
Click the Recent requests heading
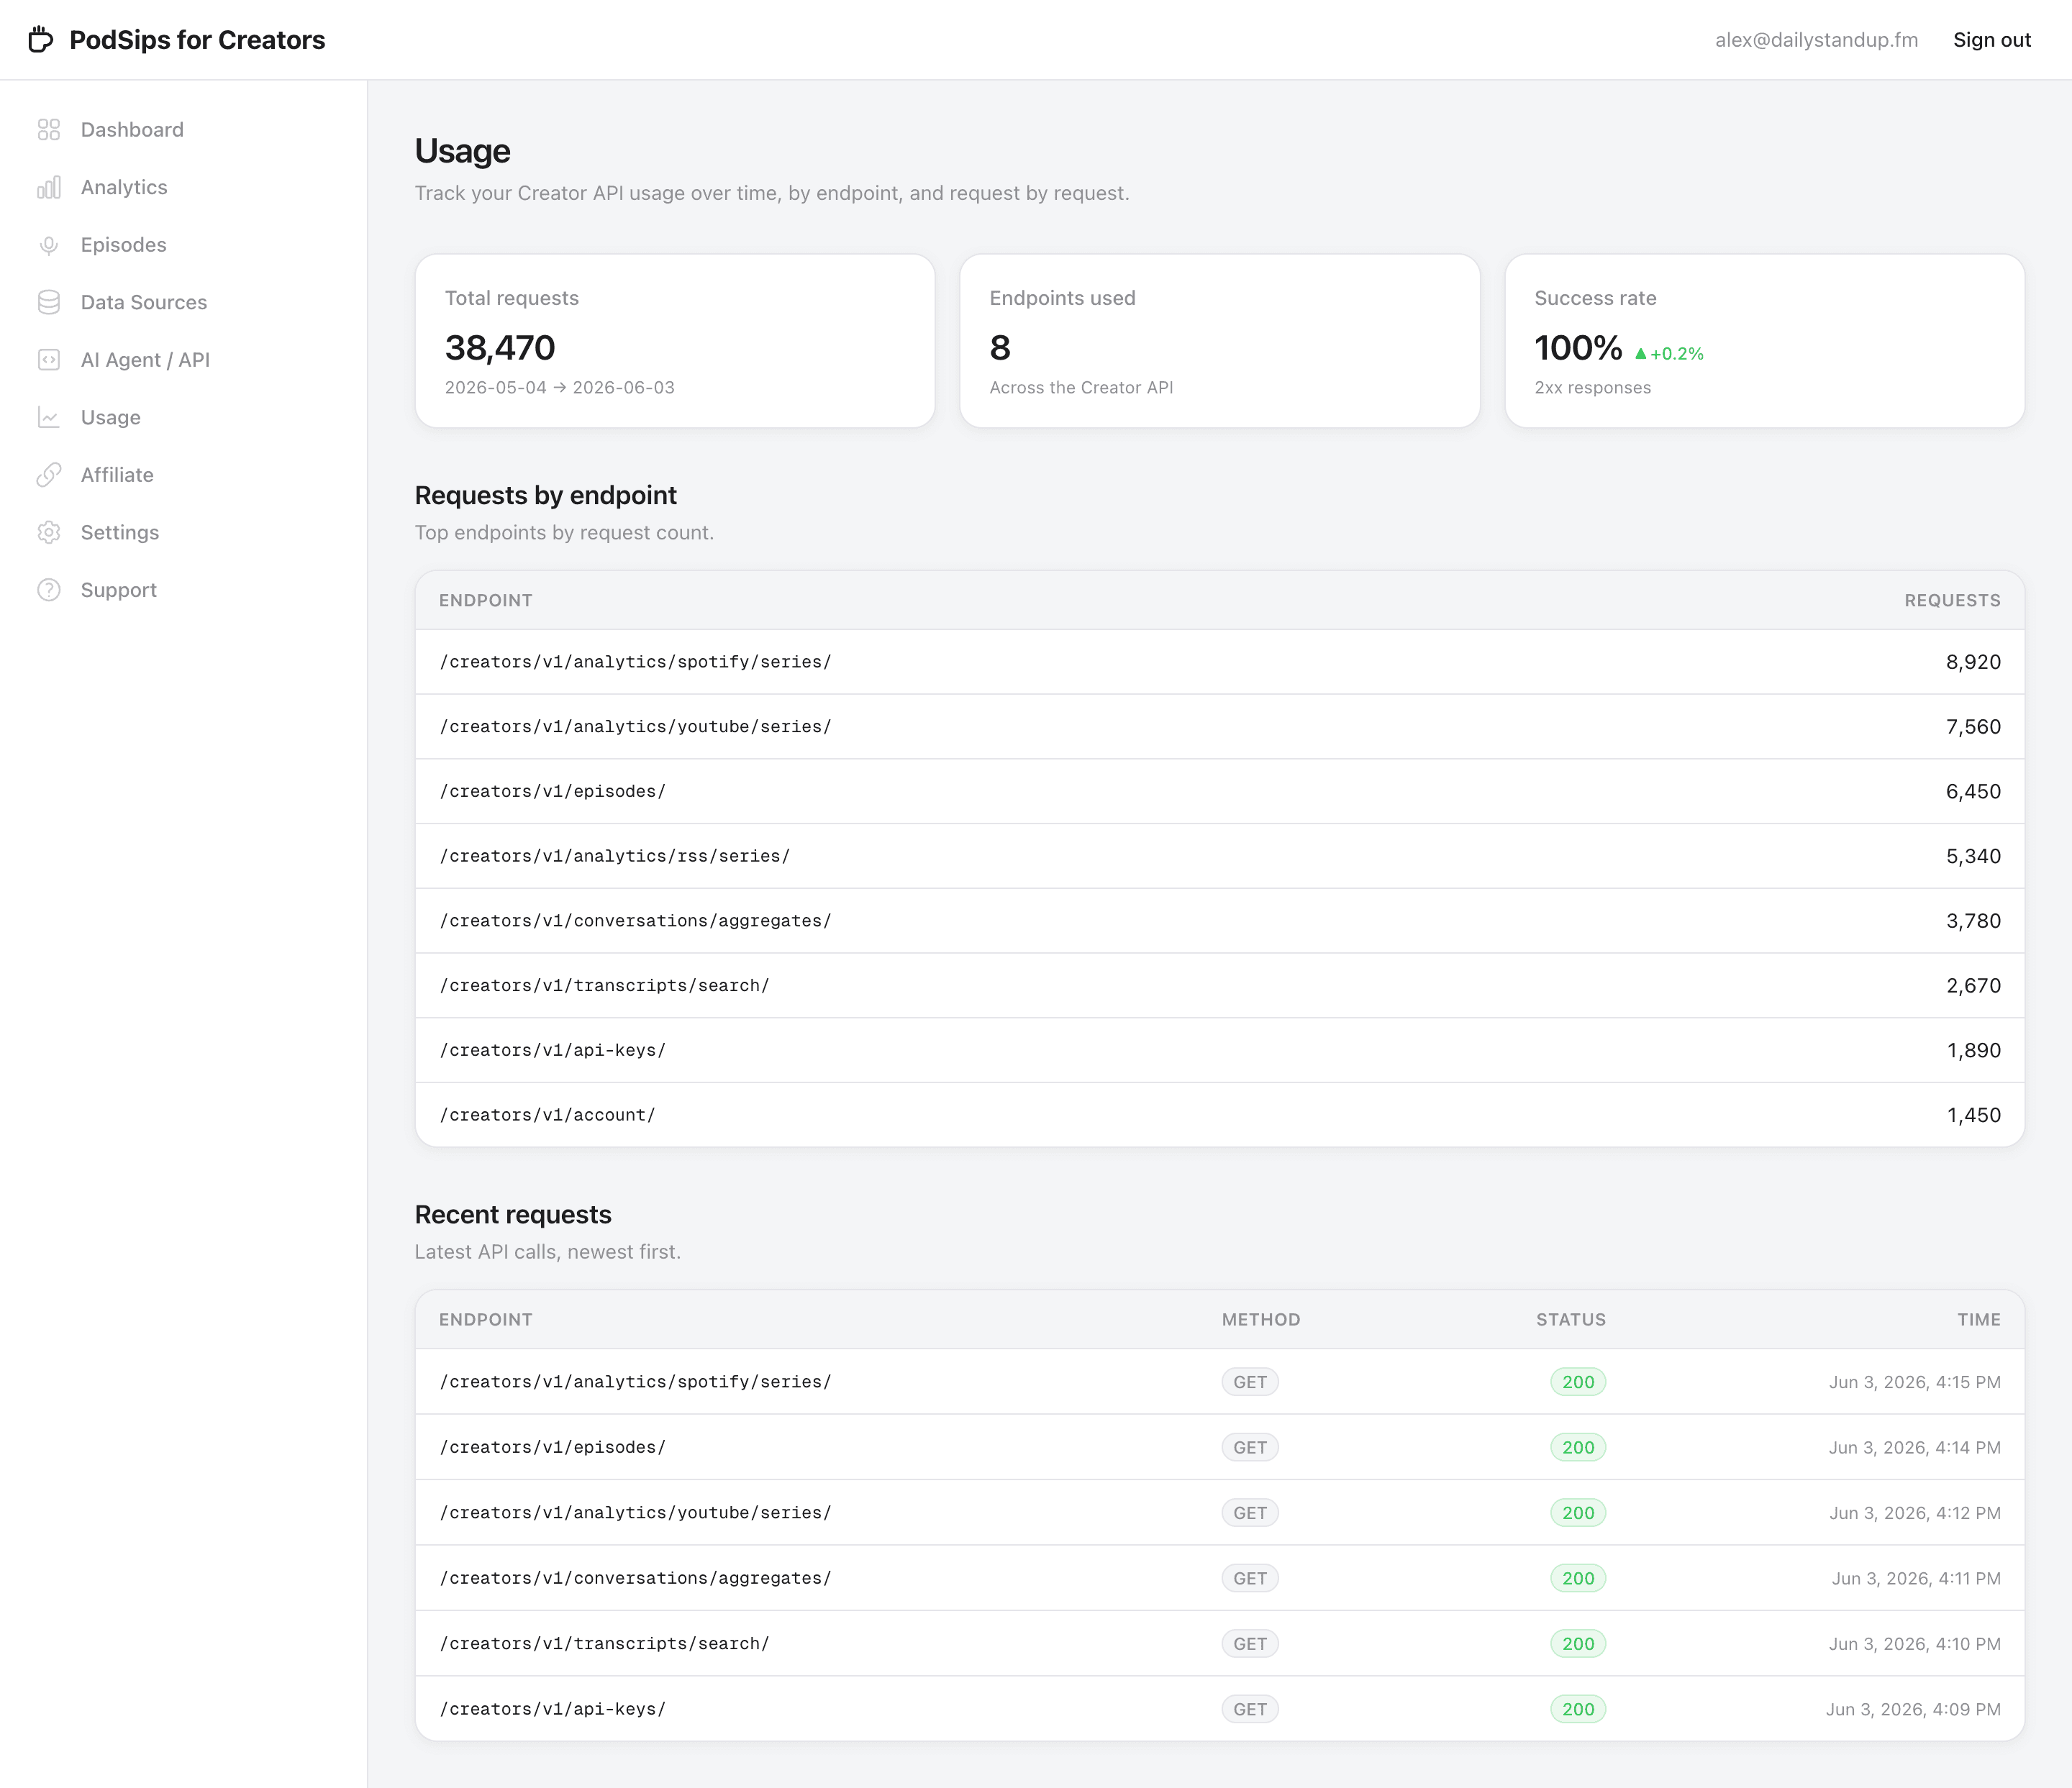513,1214
